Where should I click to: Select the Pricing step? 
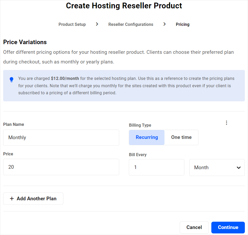pos(183,24)
